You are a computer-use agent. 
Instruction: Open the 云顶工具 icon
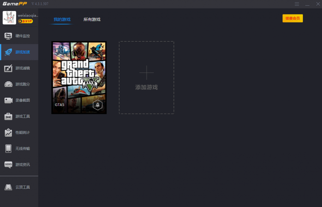click(8, 187)
